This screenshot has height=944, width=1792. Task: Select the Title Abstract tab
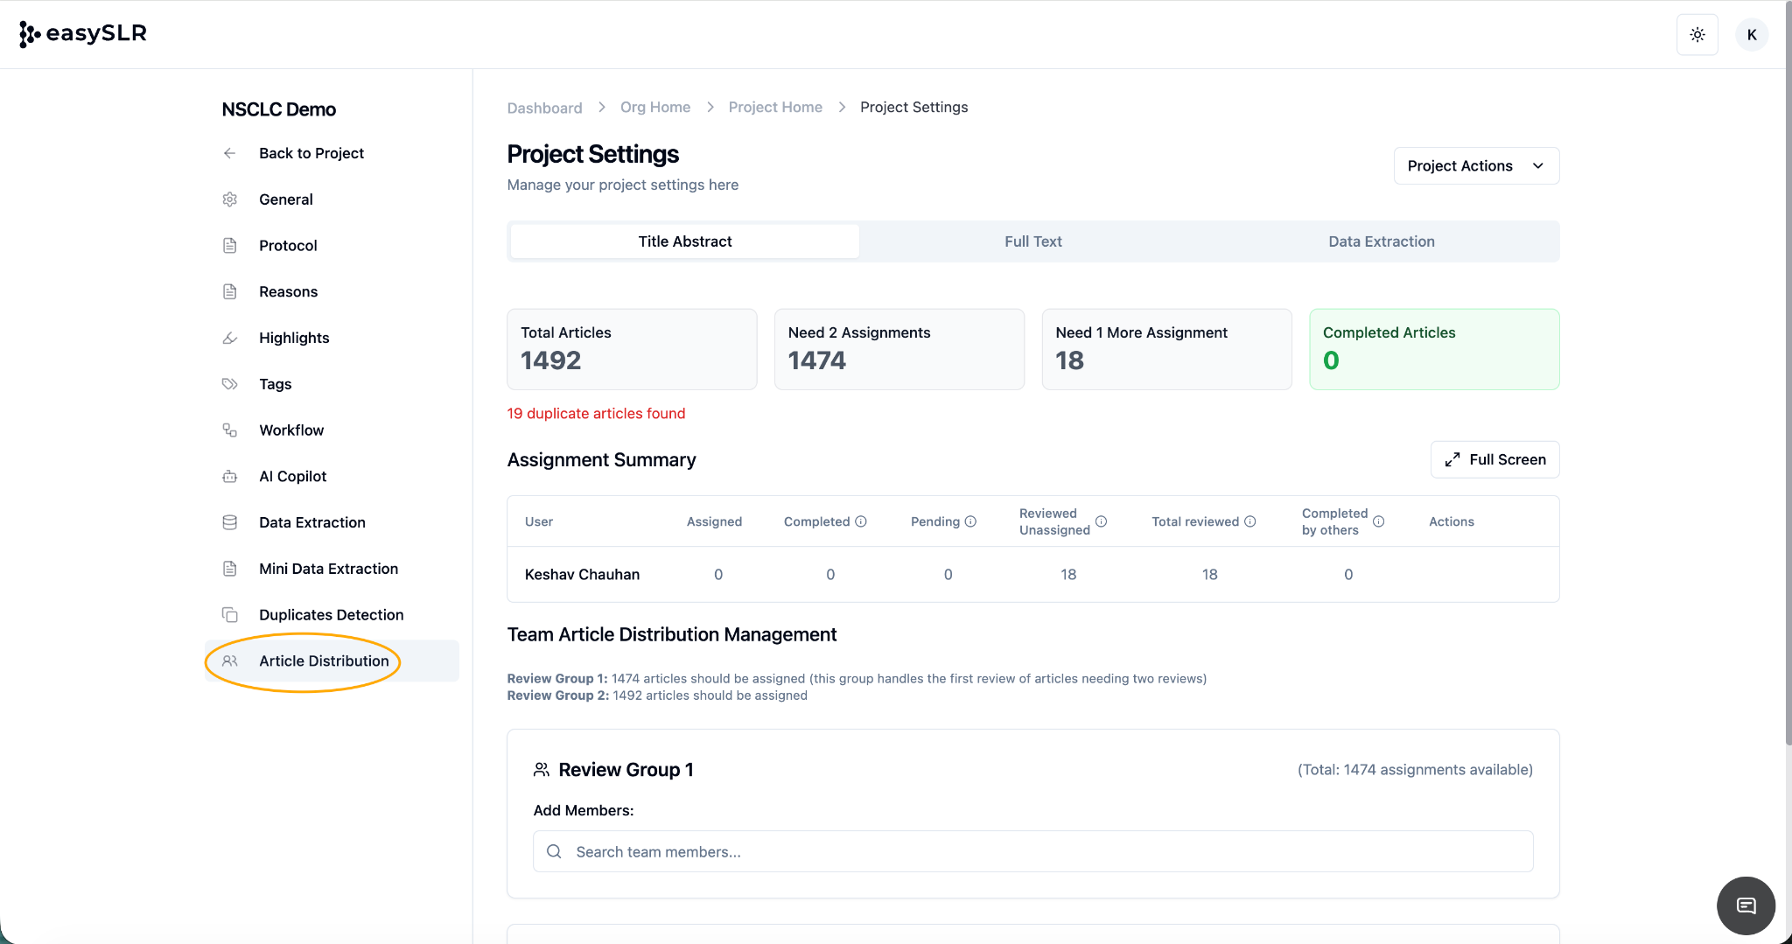tap(684, 241)
